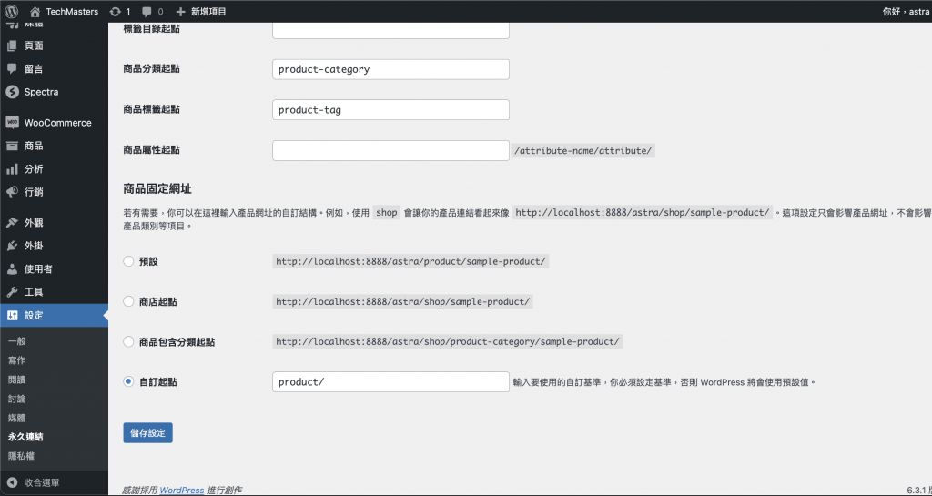Click the shop/product-category/sample-product URL text
Image resolution: width=932 pixels, height=496 pixels.
coord(448,341)
